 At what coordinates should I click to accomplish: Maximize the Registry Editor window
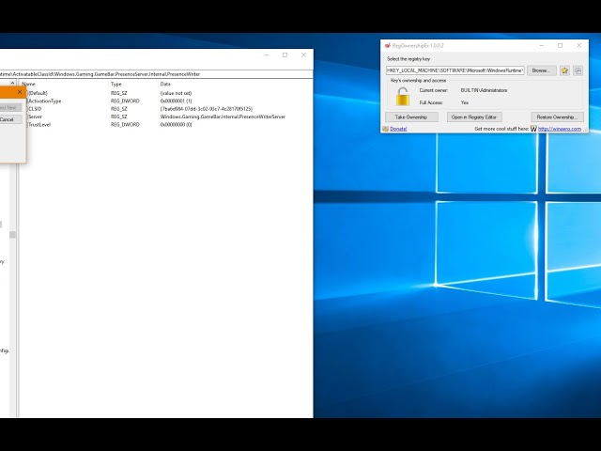coord(285,55)
